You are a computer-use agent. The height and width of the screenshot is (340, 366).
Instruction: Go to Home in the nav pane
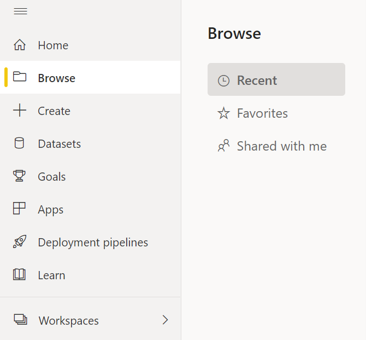pos(53,45)
